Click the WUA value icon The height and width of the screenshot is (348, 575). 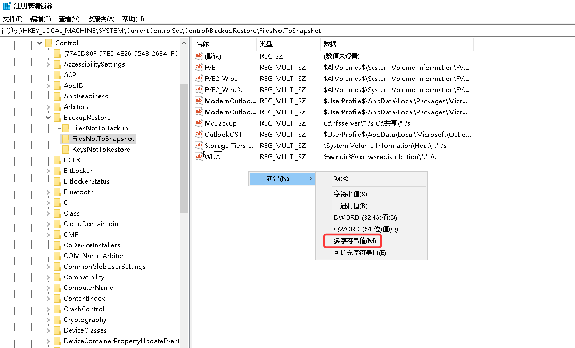199,156
